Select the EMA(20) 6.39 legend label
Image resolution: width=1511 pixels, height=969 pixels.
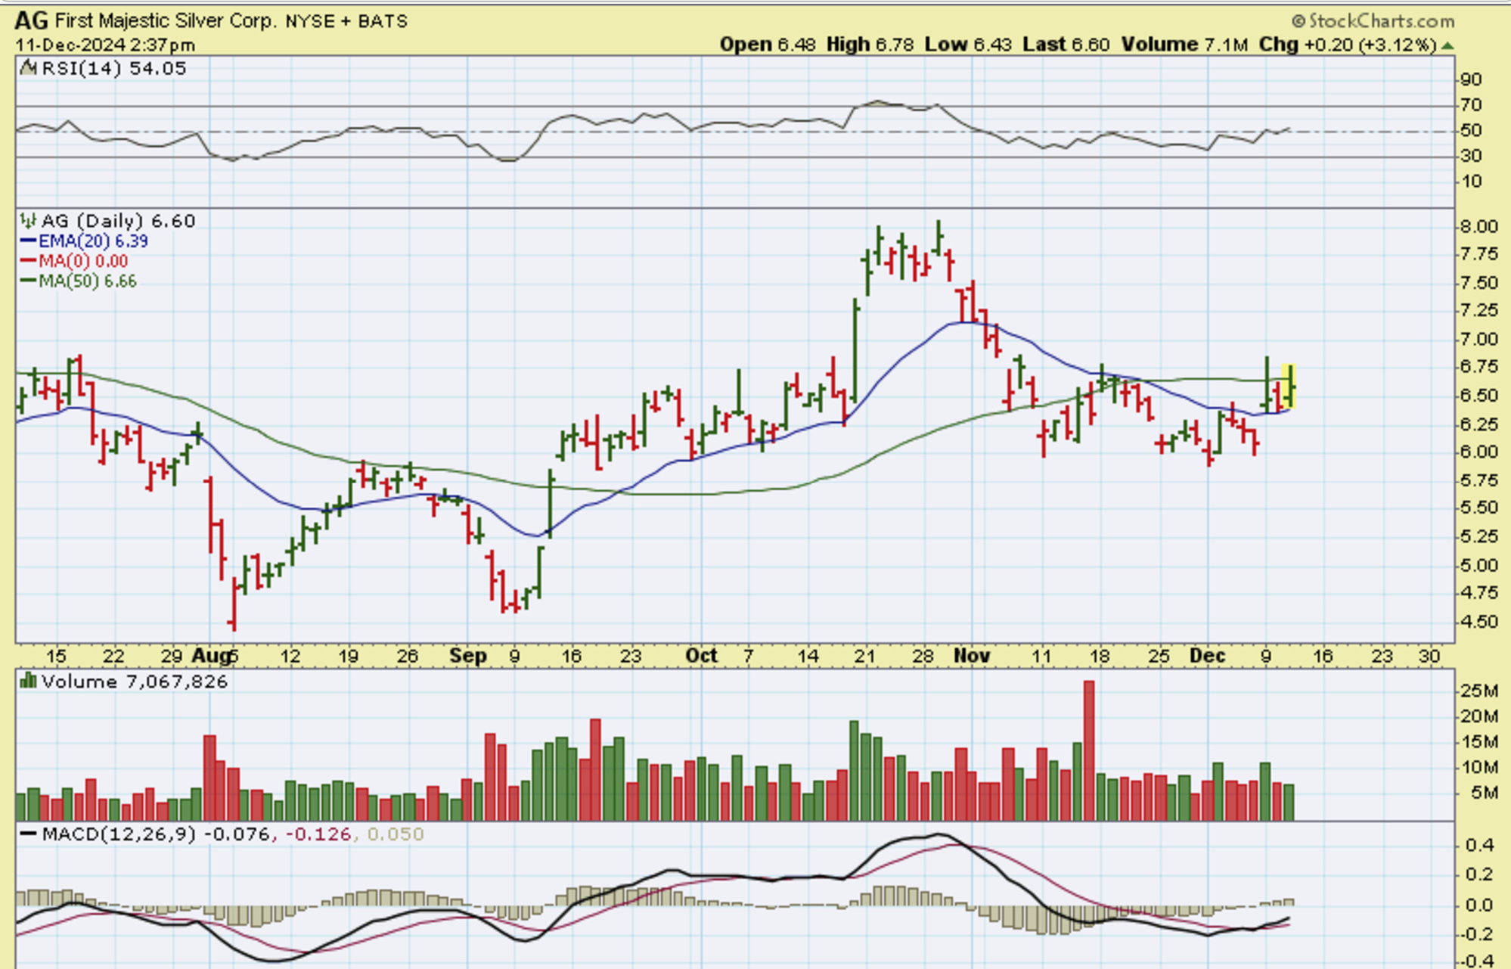coord(93,241)
